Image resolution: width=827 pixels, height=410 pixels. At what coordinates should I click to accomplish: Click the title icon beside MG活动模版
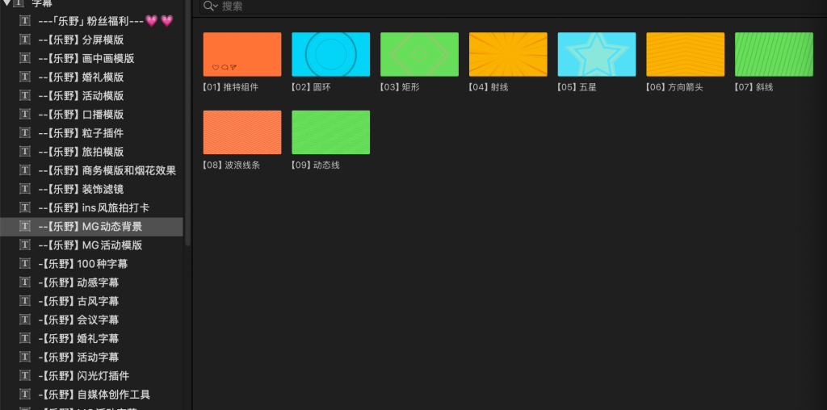point(25,245)
